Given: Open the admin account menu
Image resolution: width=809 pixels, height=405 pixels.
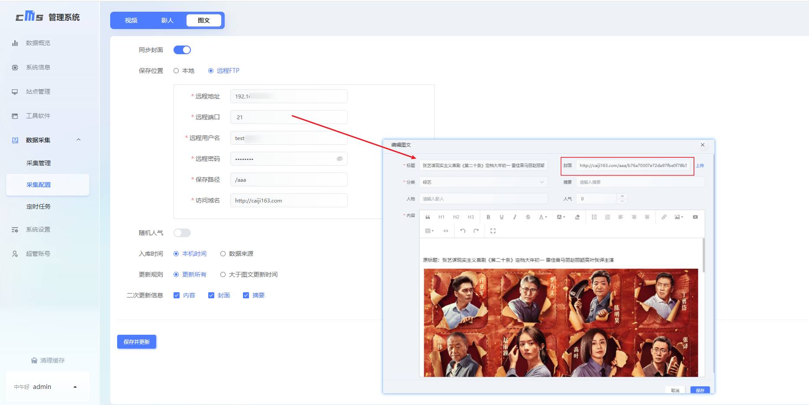Looking at the screenshot, I should [x=48, y=387].
